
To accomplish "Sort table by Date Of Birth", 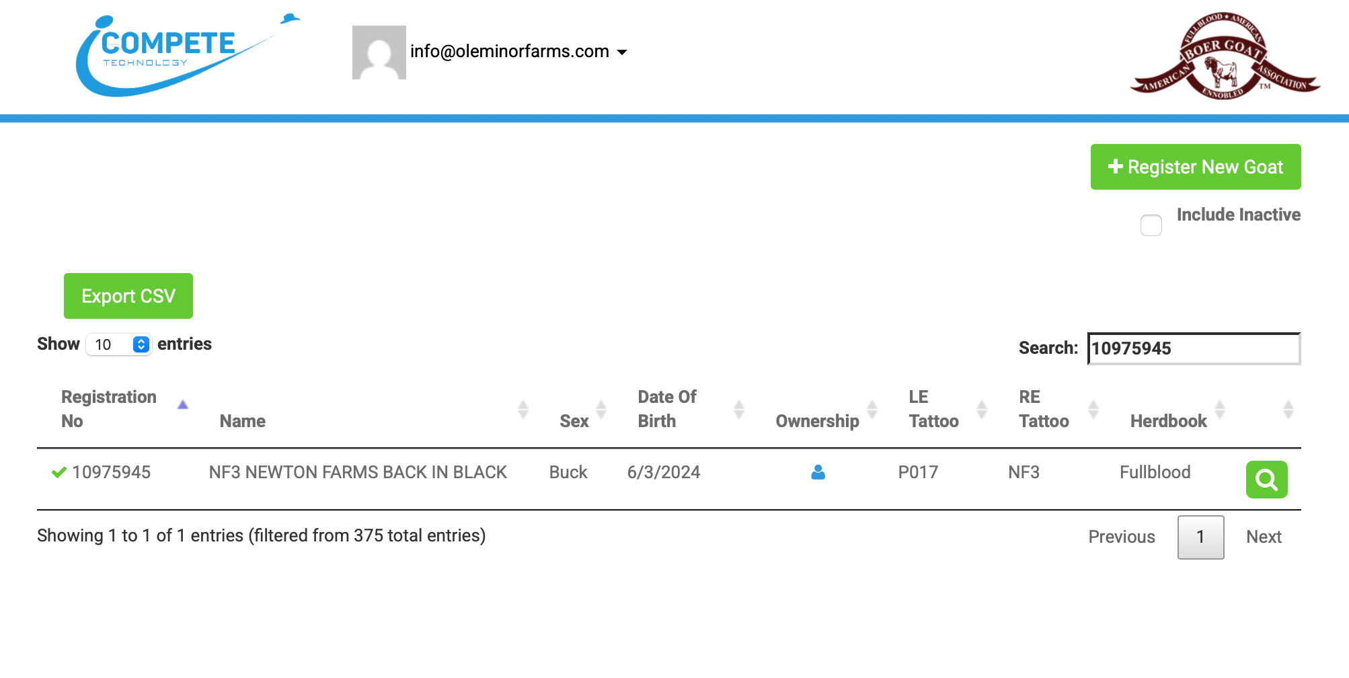I will (x=666, y=409).
